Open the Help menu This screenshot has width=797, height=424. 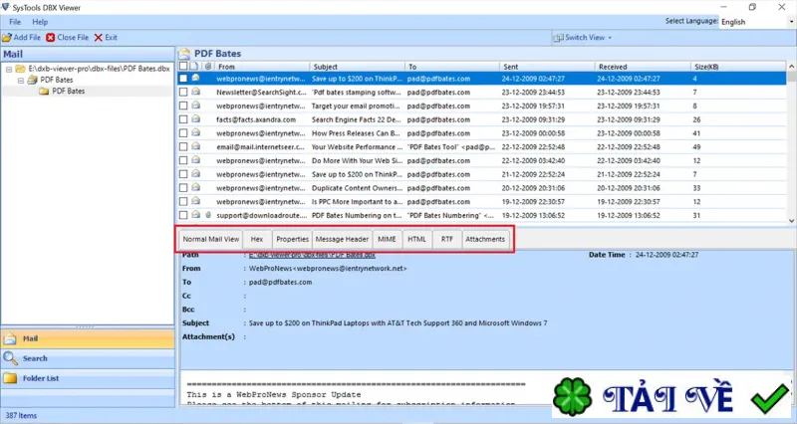tap(40, 22)
